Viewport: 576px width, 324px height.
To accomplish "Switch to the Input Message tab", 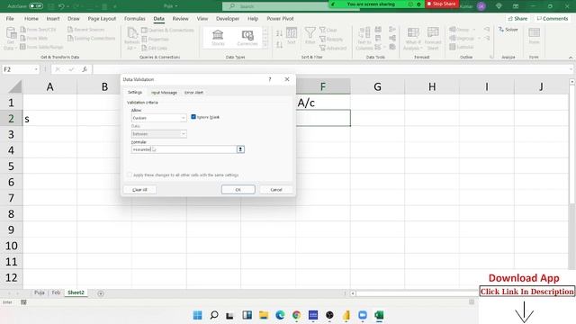I will pos(164,93).
